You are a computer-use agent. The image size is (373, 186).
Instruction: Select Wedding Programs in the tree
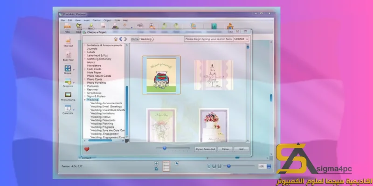click(102, 127)
